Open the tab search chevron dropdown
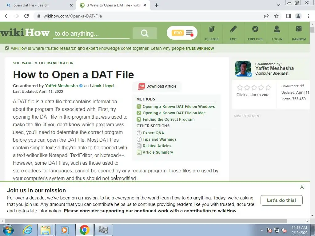 tap(278, 5)
